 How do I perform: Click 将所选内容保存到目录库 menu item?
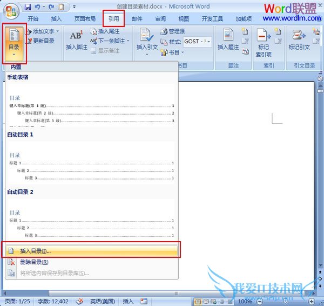pos(92,273)
